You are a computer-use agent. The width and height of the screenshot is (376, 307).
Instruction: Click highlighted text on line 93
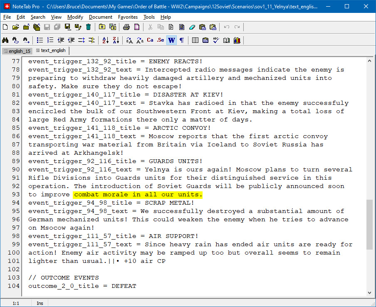[138, 195]
